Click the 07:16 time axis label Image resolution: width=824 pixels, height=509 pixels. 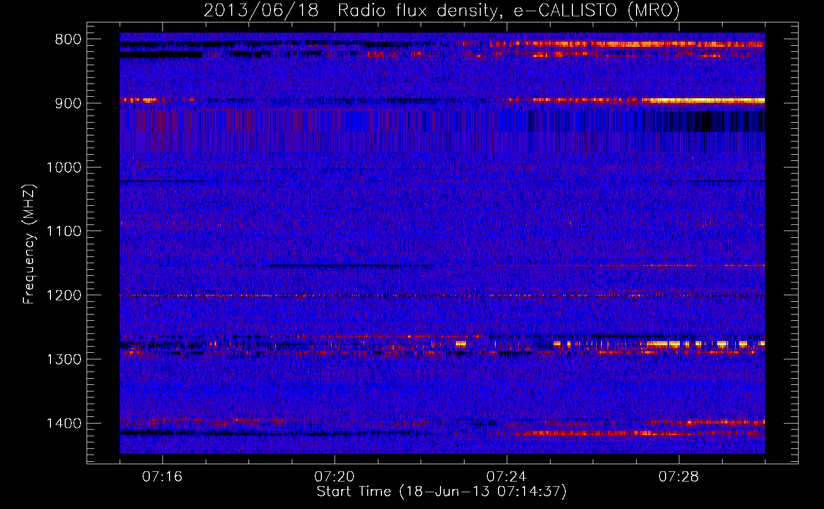162,477
